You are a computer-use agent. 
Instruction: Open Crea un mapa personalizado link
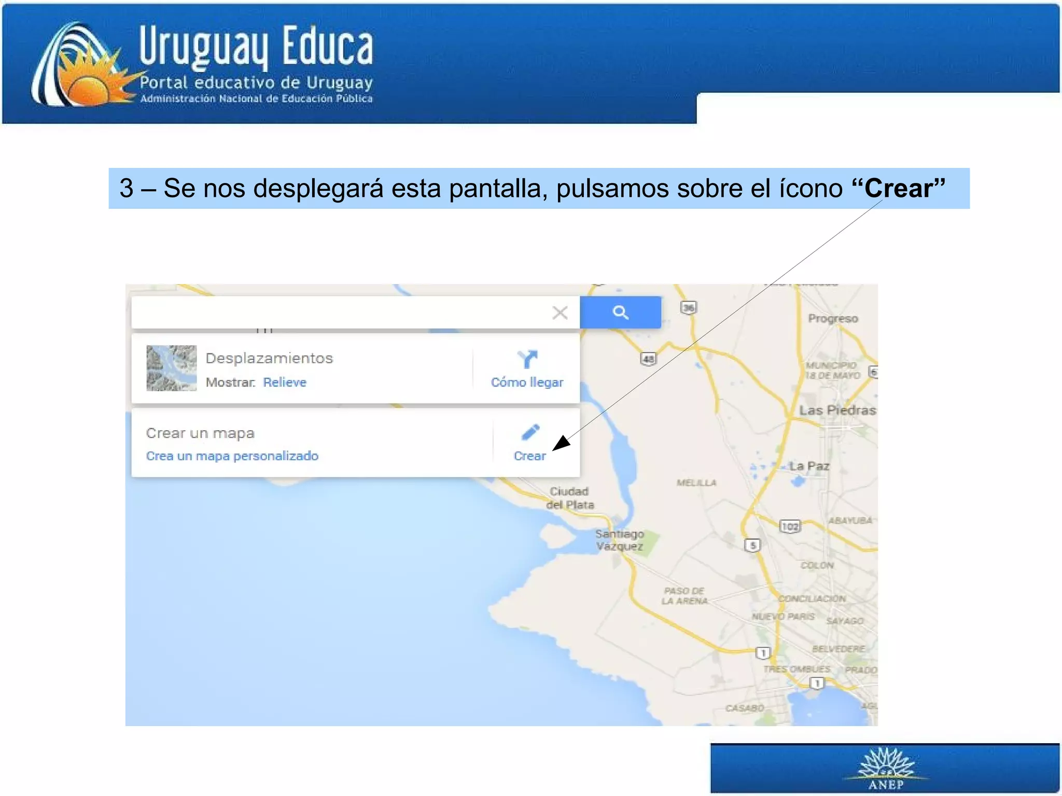pyautogui.click(x=232, y=456)
